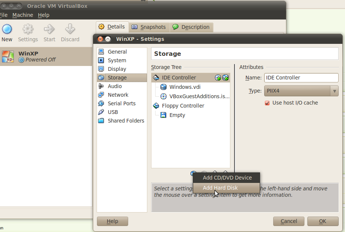
Task: Select the Floppy Controller tree entry
Action: (x=191, y=106)
